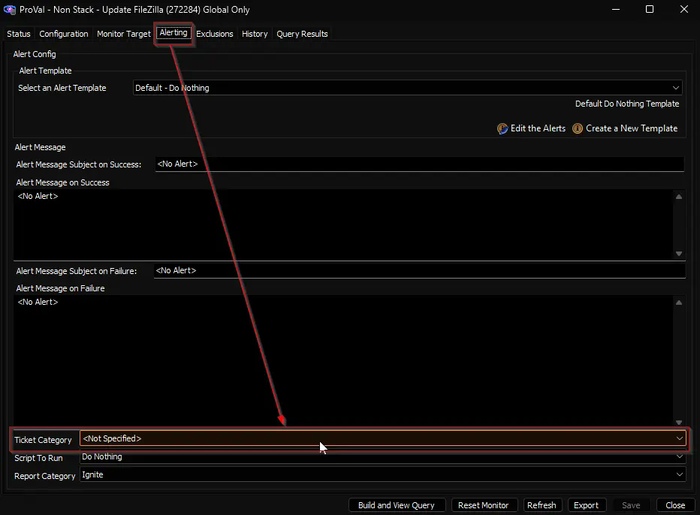This screenshot has width=700, height=515.
Task: Open the Configuration tab
Action: click(63, 34)
